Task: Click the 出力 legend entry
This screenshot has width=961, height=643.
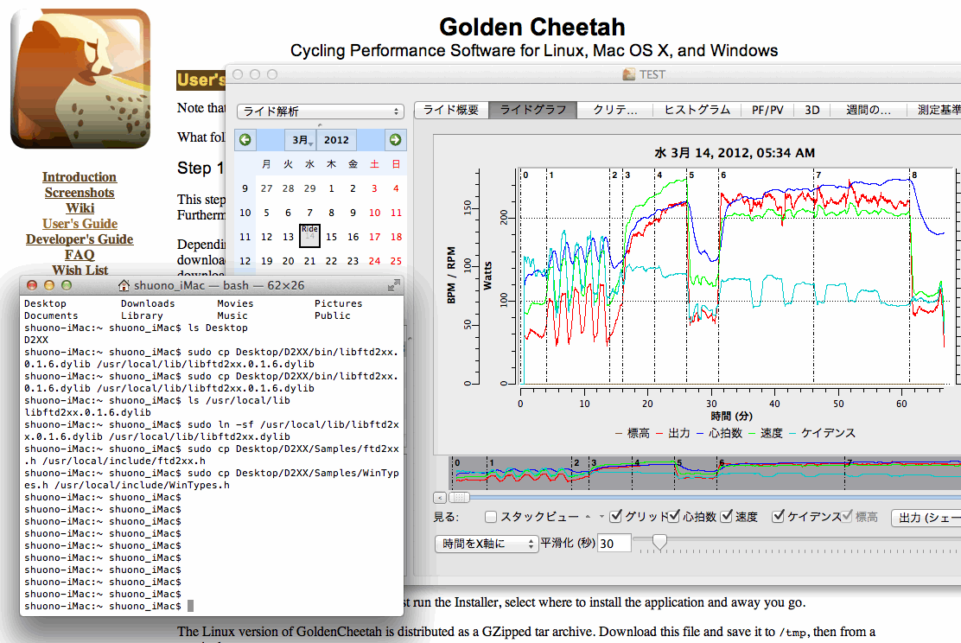Action: [673, 433]
